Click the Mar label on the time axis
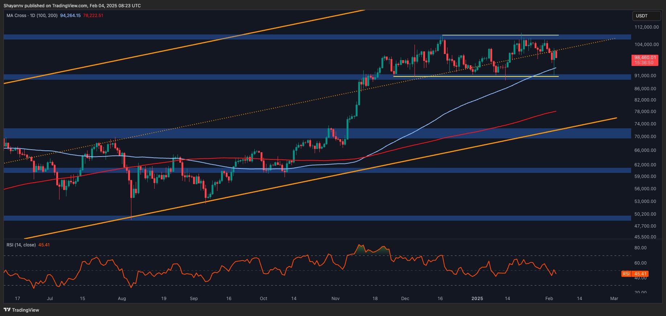 pos(614,299)
